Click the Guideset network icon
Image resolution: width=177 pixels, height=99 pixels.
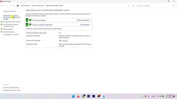[x=60, y=40]
